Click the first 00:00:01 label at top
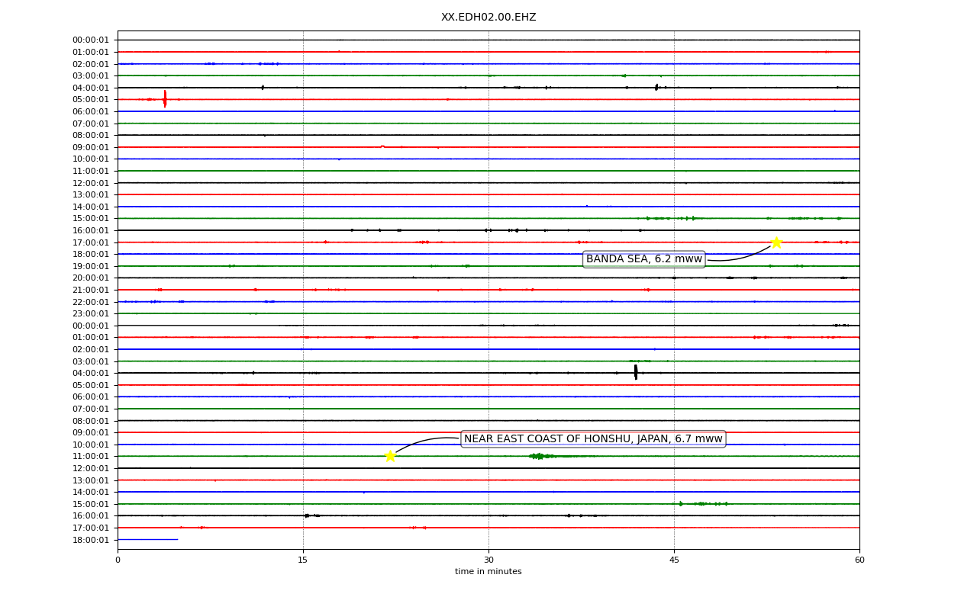This screenshot has height=610, width=977. click(x=91, y=40)
